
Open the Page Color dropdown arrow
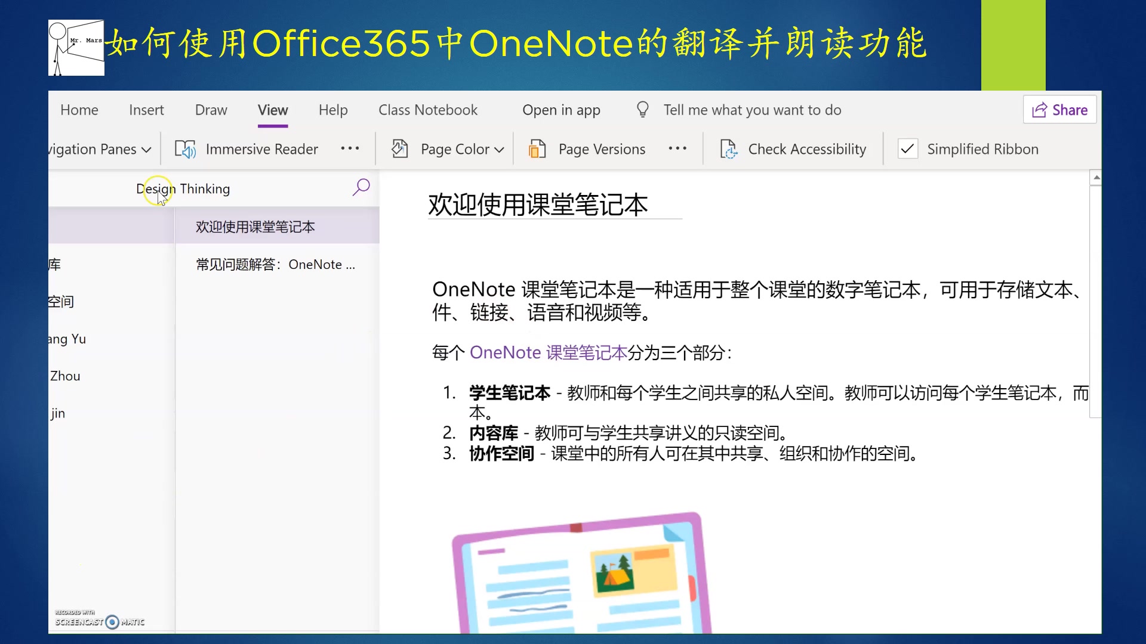tap(500, 149)
